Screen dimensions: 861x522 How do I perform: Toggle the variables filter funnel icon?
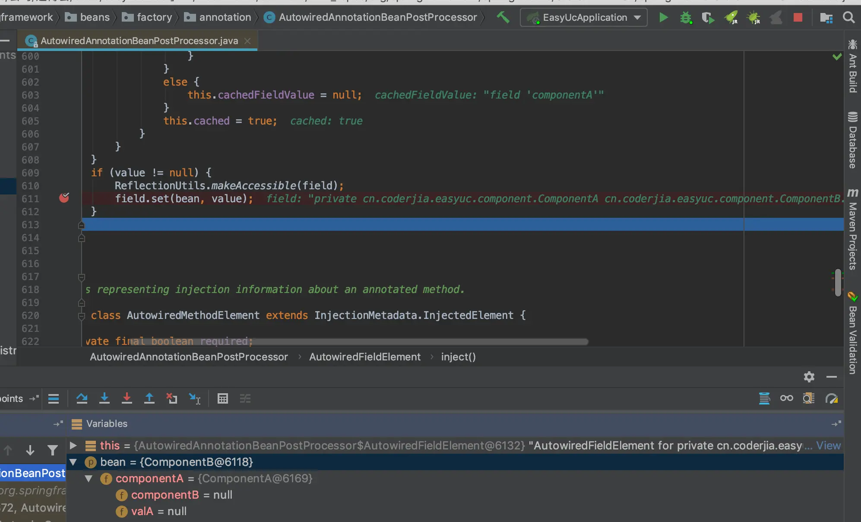click(x=53, y=451)
